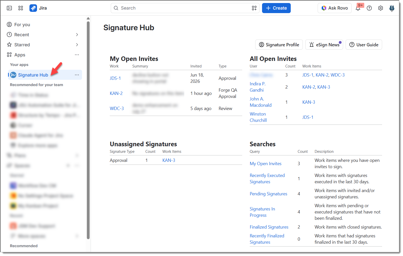Viewport: 403px width, 256px height.
Task: Open user Indira P. Gandhi
Action: tap(258, 87)
